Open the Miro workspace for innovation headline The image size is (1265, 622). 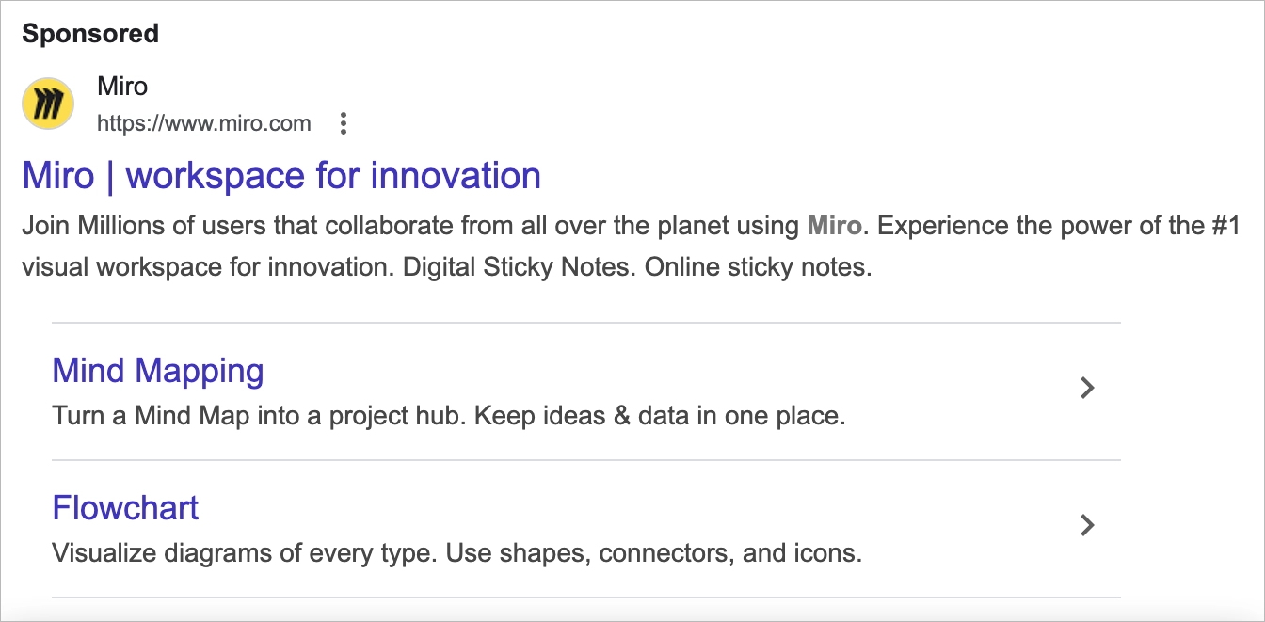(x=280, y=175)
